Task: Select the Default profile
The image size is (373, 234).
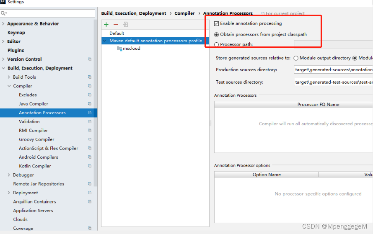Action: pos(117,33)
